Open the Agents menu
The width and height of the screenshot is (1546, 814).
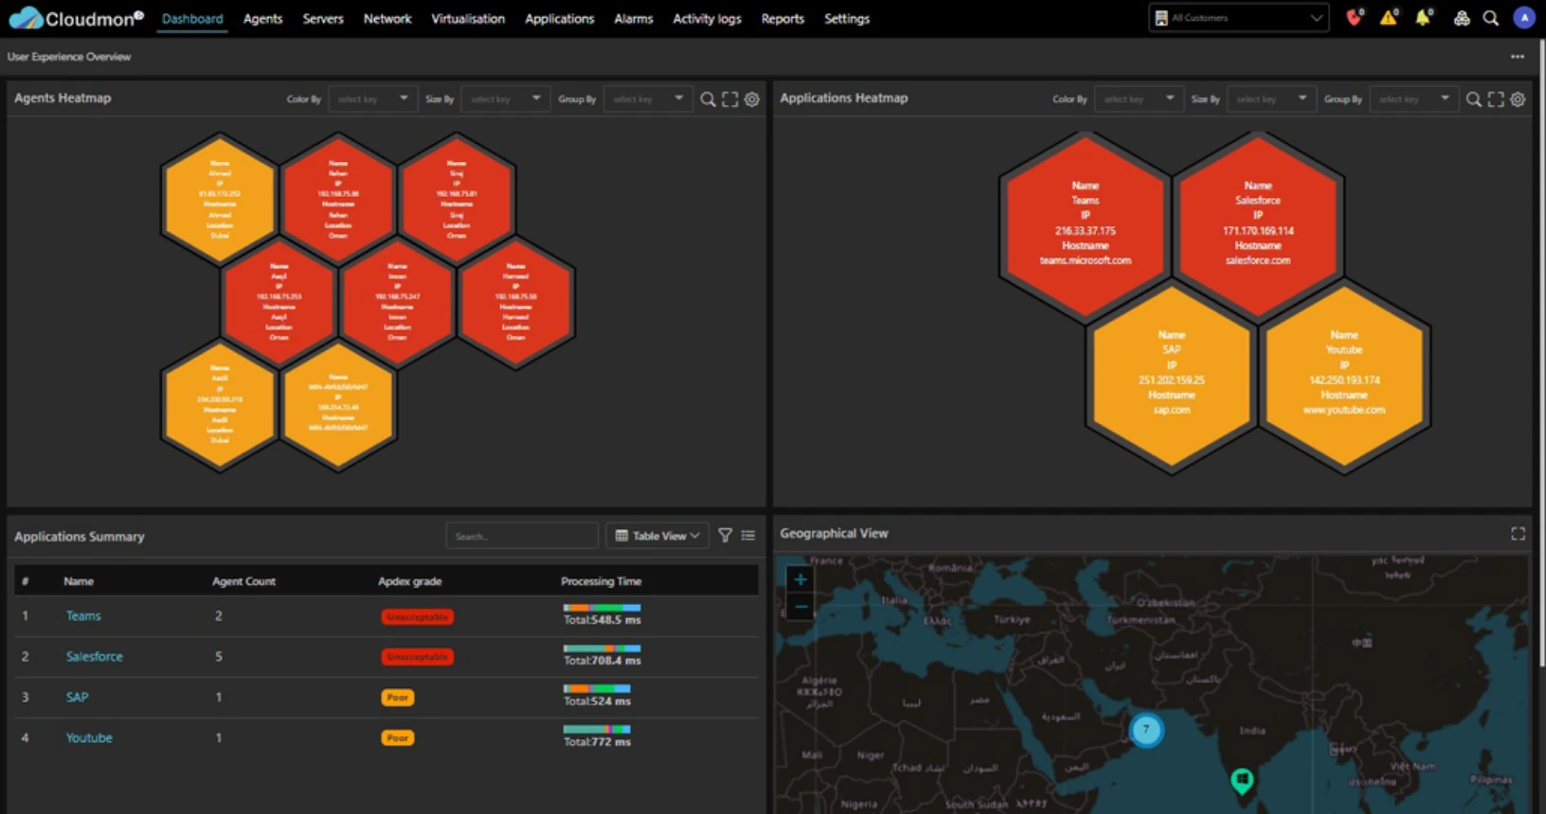[x=262, y=19]
